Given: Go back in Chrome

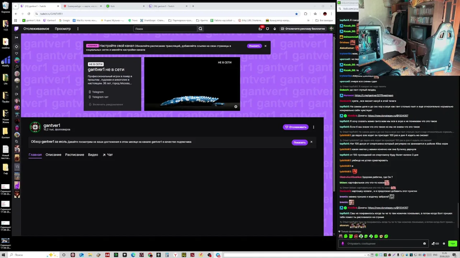Looking at the screenshot, I should pyautogui.click(x=16, y=14).
